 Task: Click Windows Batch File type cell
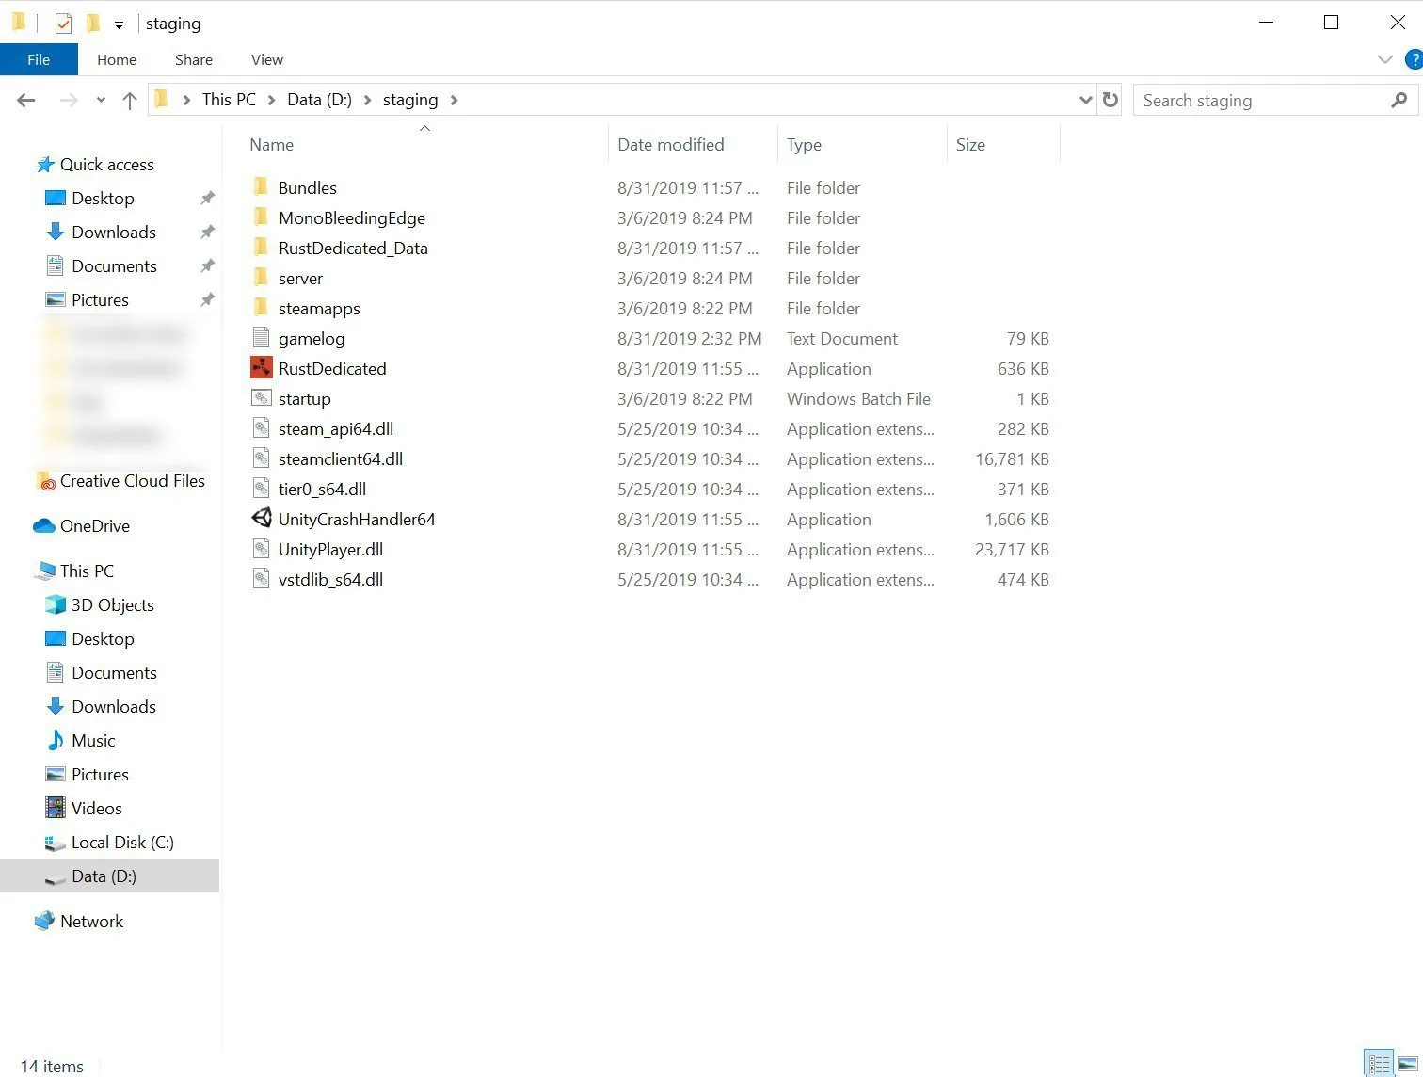[x=858, y=398]
